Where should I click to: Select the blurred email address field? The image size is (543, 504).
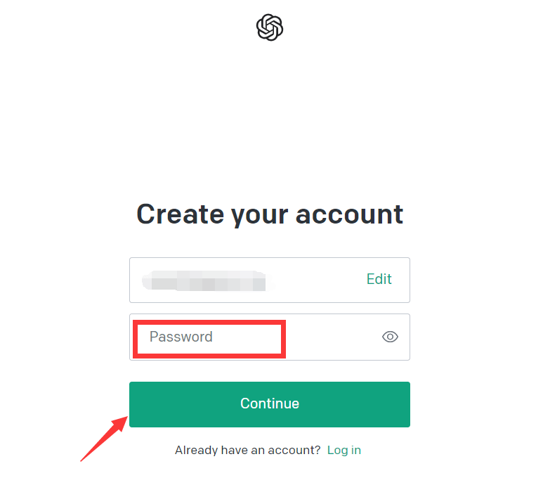tap(270, 280)
